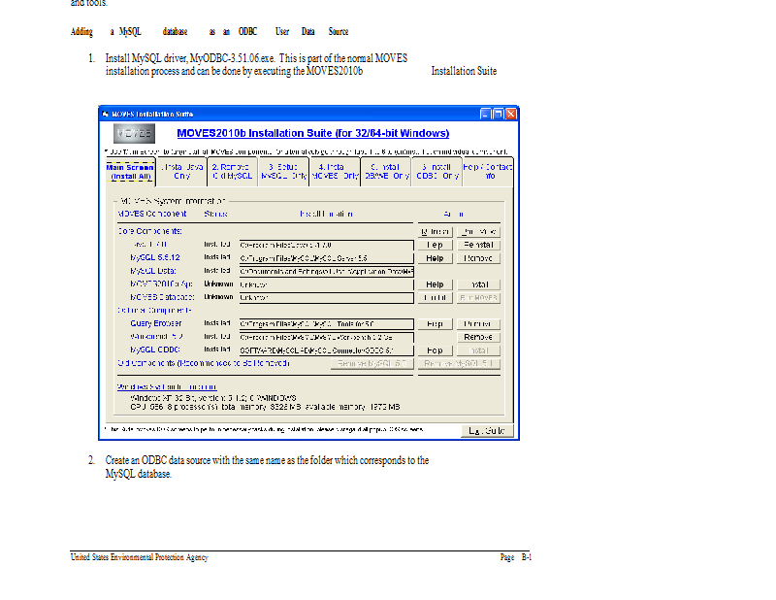
Task: Click Help button for MOVES2010b App
Action: click(x=435, y=284)
